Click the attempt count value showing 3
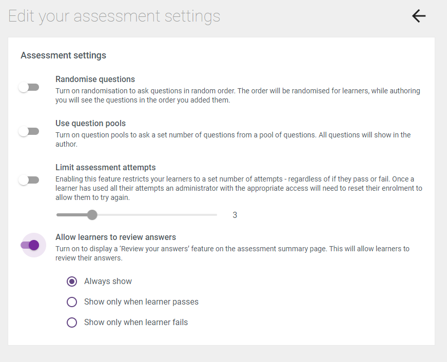 pos(235,215)
